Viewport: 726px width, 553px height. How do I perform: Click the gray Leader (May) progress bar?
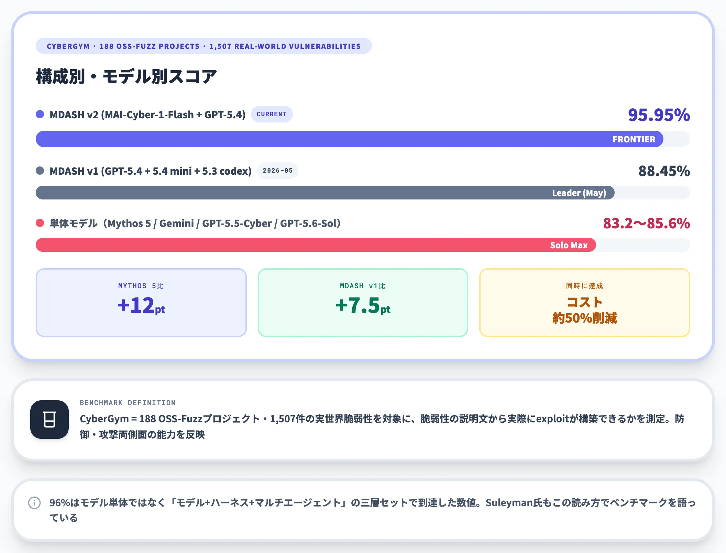point(325,193)
